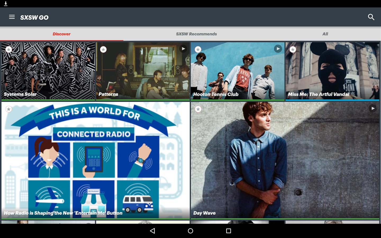Star the Connected Radio session card
381x238 pixels.
pyautogui.click(x=9, y=109)
